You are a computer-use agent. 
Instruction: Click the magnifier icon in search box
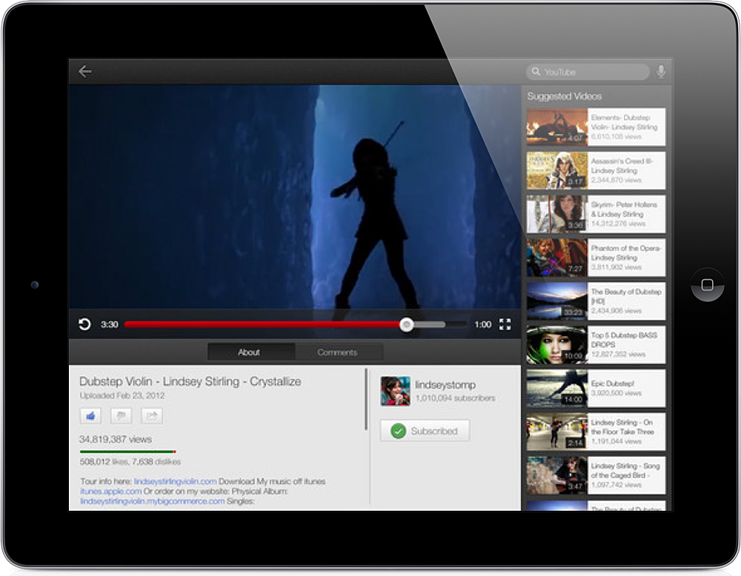(x=536, y=71)
